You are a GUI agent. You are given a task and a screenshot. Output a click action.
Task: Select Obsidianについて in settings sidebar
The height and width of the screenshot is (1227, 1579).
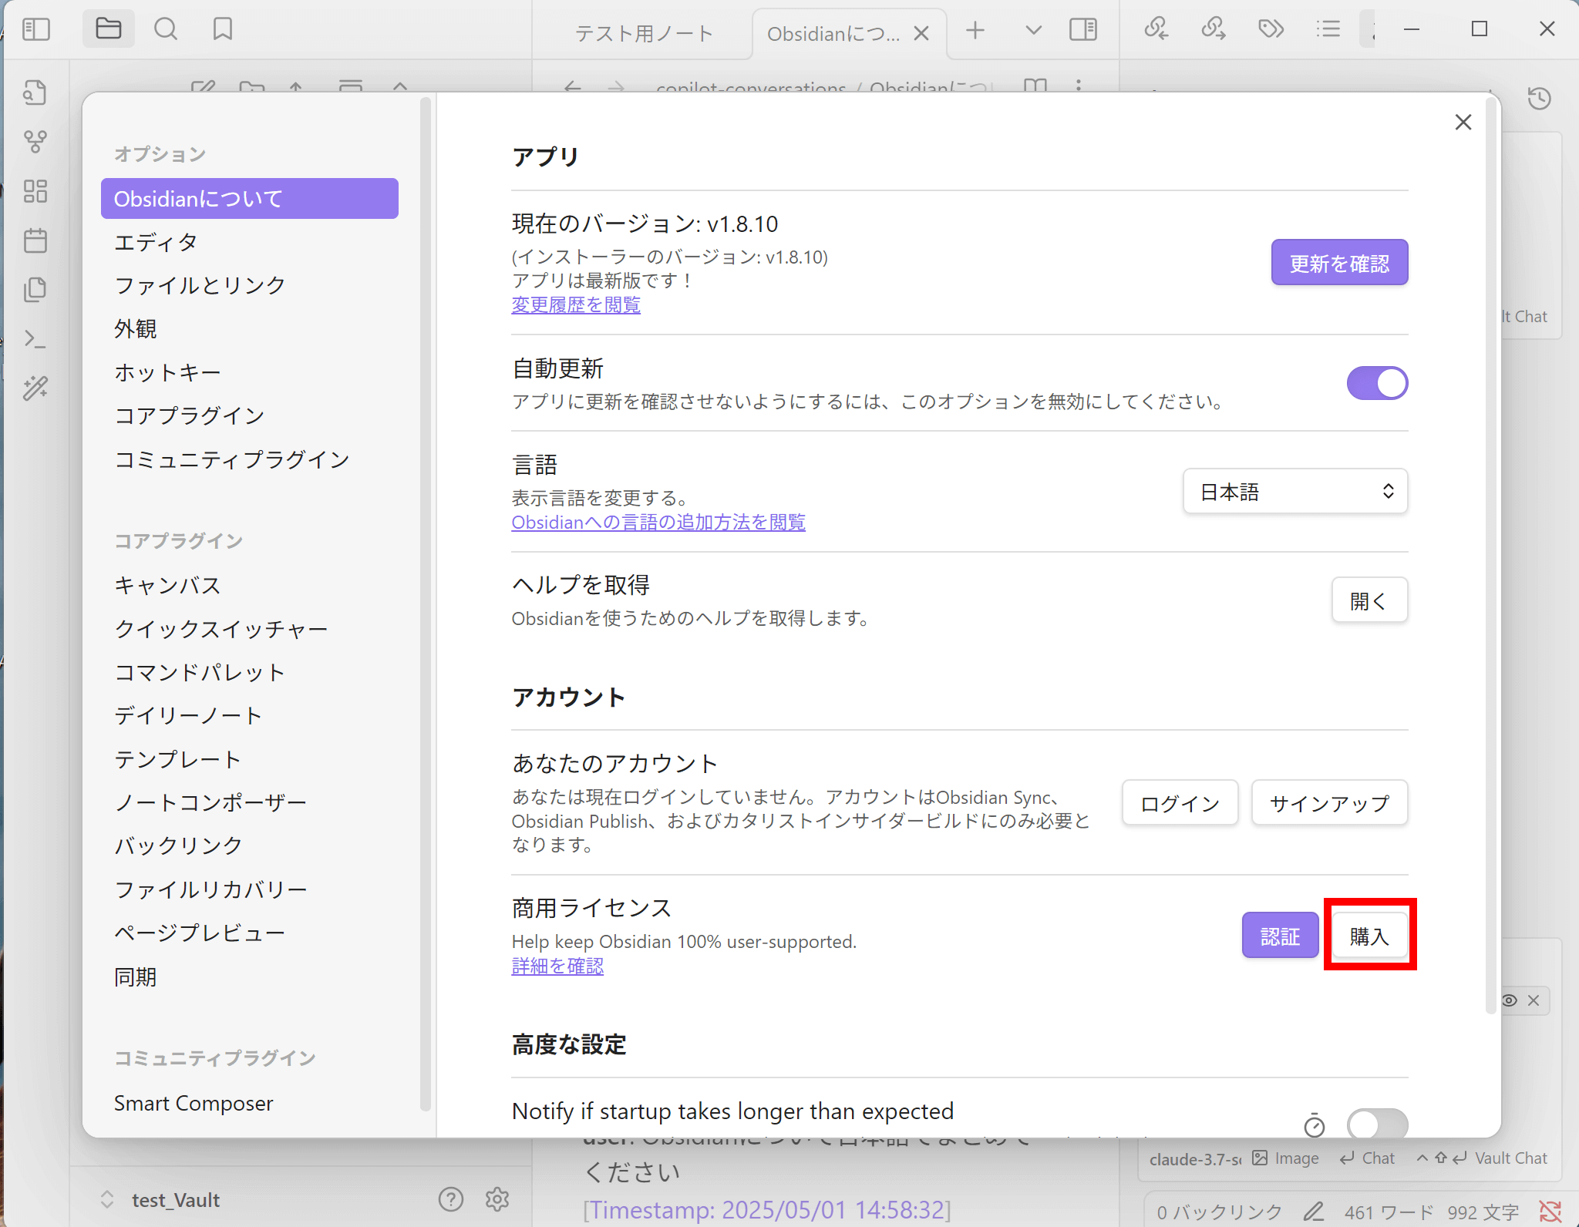pos(250,199)
